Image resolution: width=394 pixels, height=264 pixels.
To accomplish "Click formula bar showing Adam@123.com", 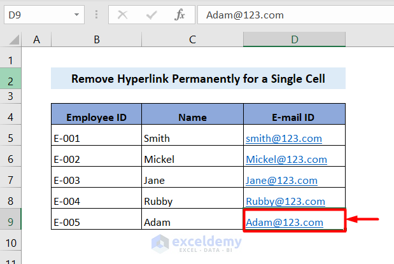I will [x=296, y=15].
